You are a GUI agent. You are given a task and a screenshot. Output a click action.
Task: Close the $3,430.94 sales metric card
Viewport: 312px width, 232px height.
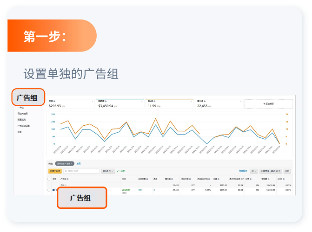pyautogui.click(x=142, y=102)
